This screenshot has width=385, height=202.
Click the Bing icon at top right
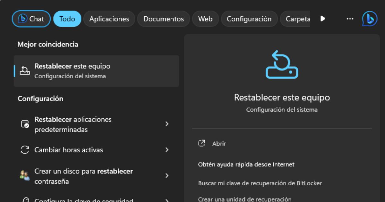(370, 19)
